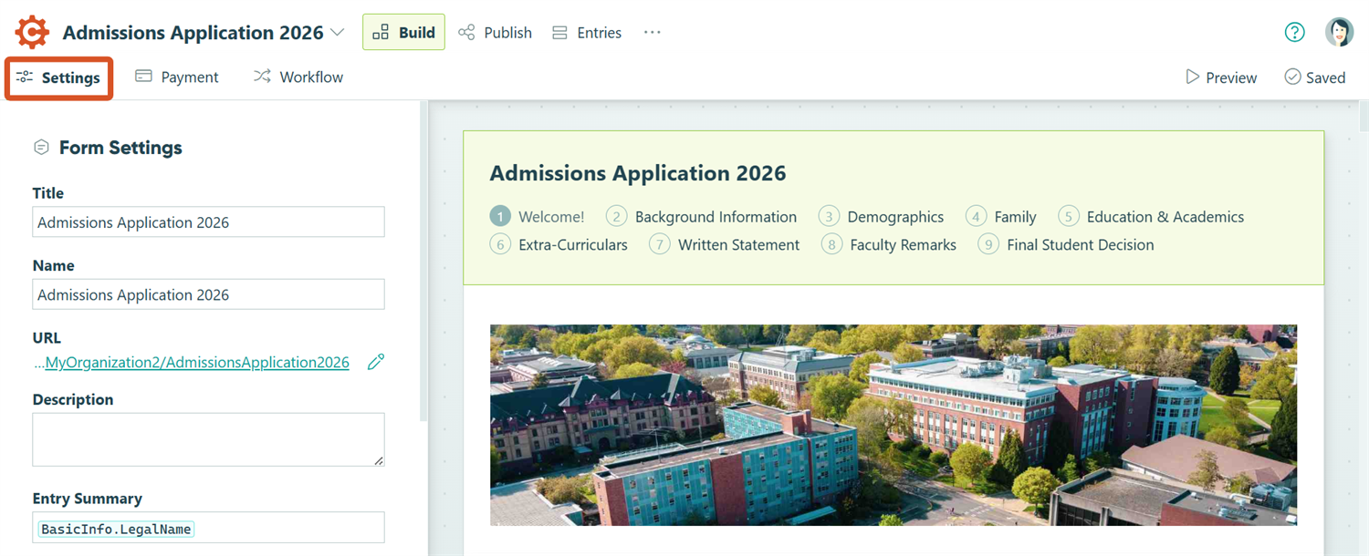
Task: Click the pencil icon to edit URL
Action: 376,362
